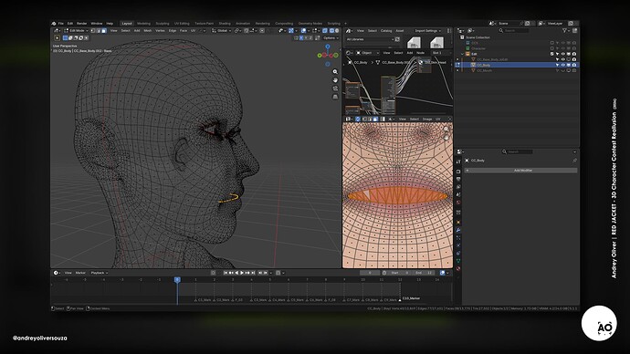
Task: Open the modifier wrench properties tab
Action: tap(458, 230)
